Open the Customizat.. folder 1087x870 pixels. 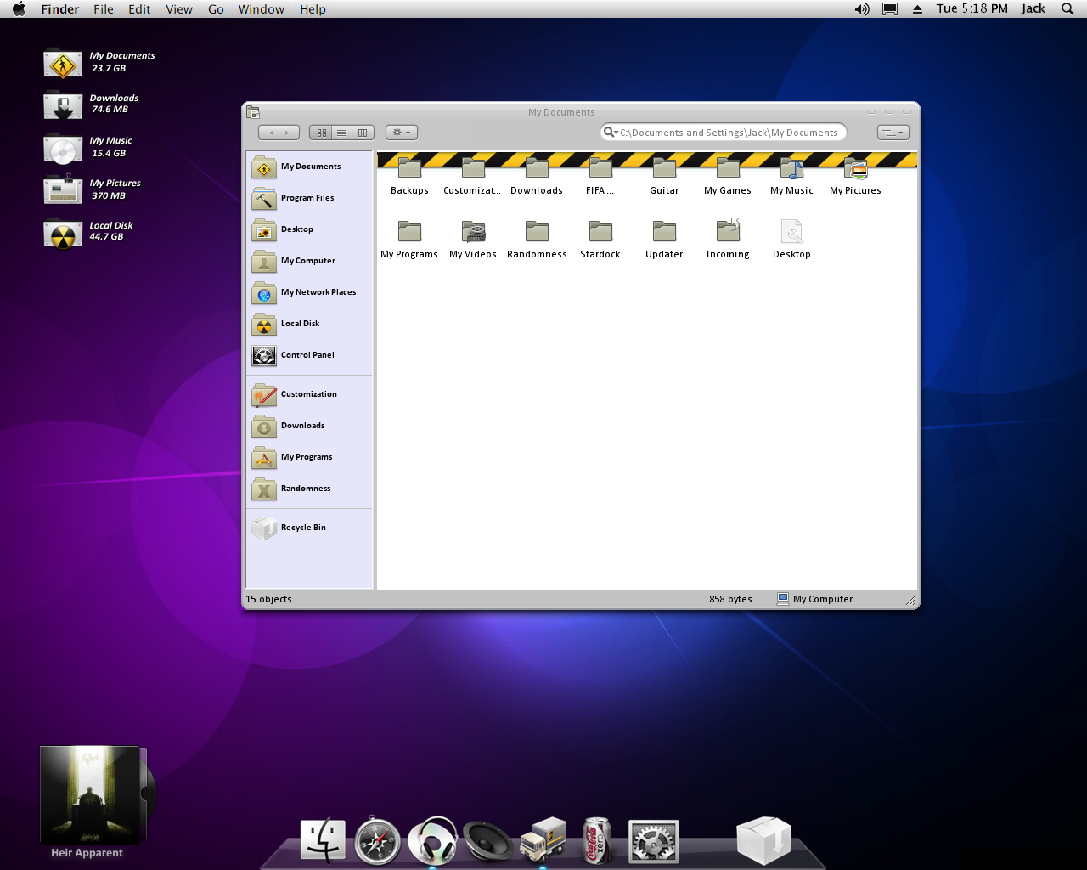coord(472,176)
